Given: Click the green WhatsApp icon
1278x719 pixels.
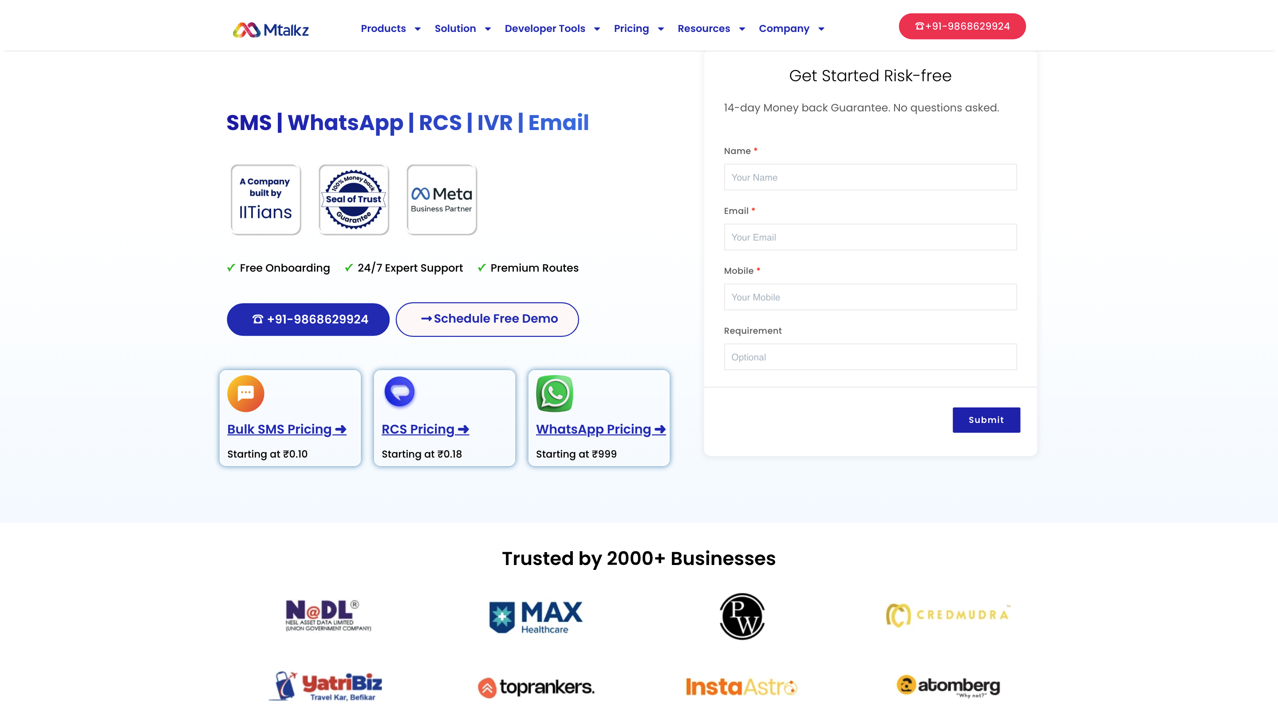Looking at the screenshot, I should pos(554,393).
